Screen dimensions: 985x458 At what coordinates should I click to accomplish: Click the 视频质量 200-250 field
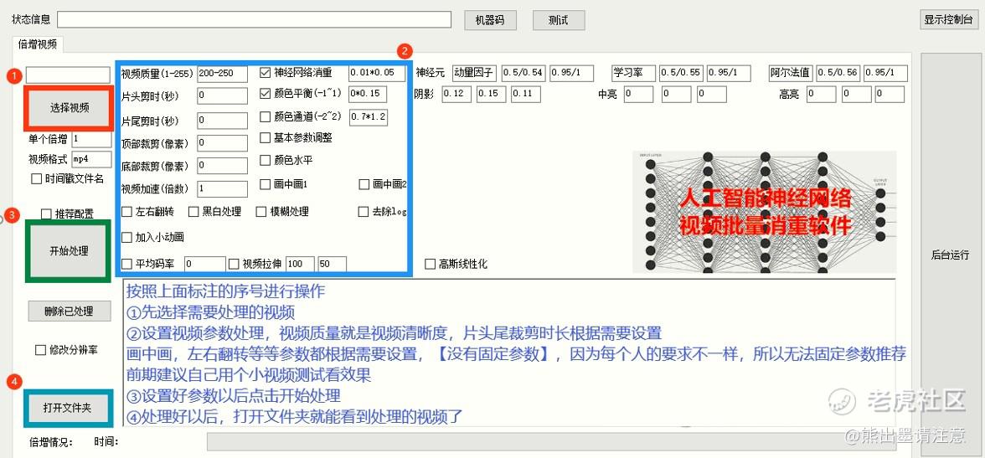(223, 74)
